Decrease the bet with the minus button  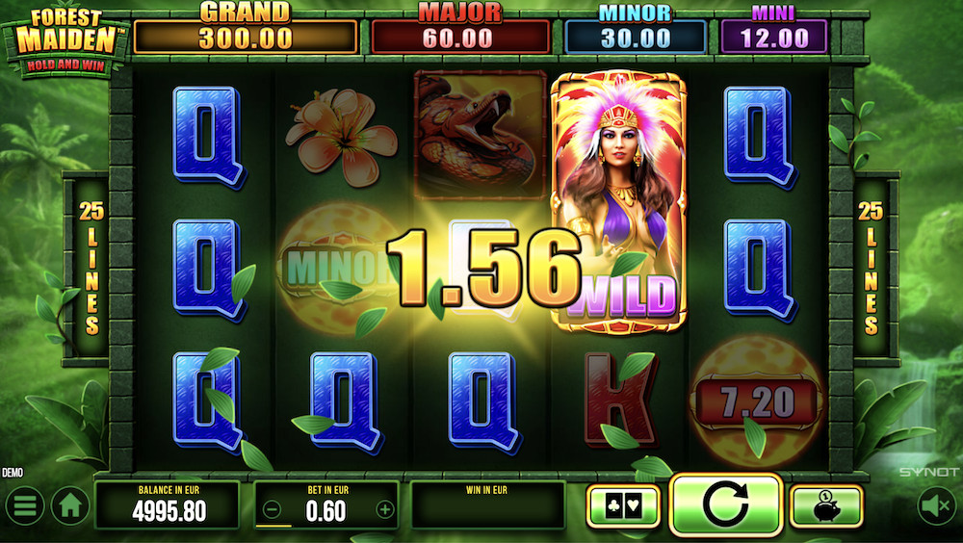tap(273, 510)
